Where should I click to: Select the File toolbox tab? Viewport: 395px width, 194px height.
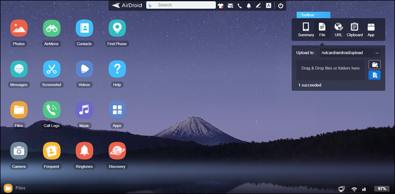[x=322, y=30]
